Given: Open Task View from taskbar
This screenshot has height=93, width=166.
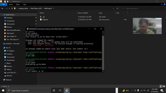Looking at the screenshot, I should pyautogui.click(x=60, y=90).
